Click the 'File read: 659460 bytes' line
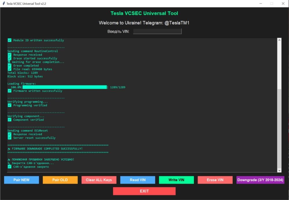This screenshot has width=289, height=200. pos(33,69)
